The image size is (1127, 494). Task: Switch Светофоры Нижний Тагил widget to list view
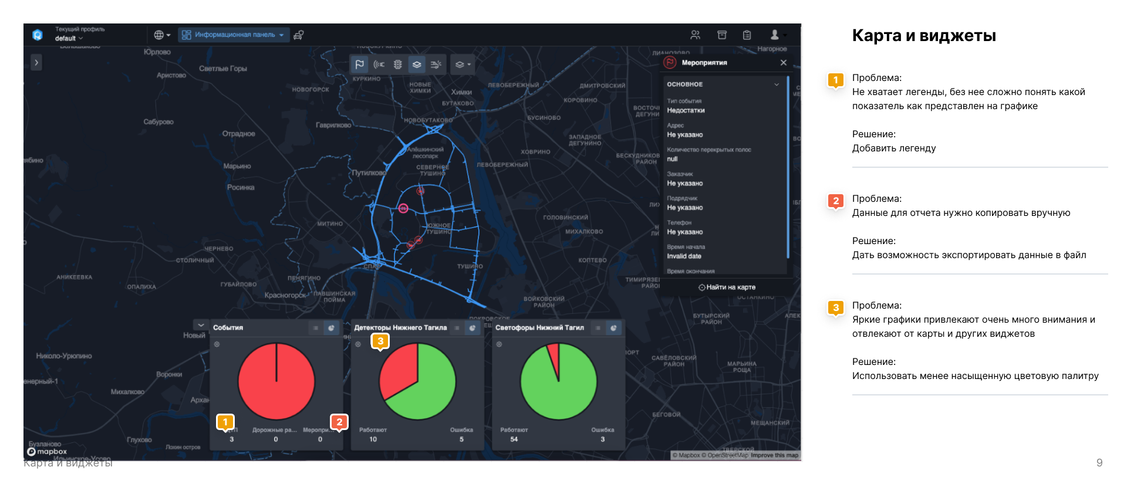(598, 328)
